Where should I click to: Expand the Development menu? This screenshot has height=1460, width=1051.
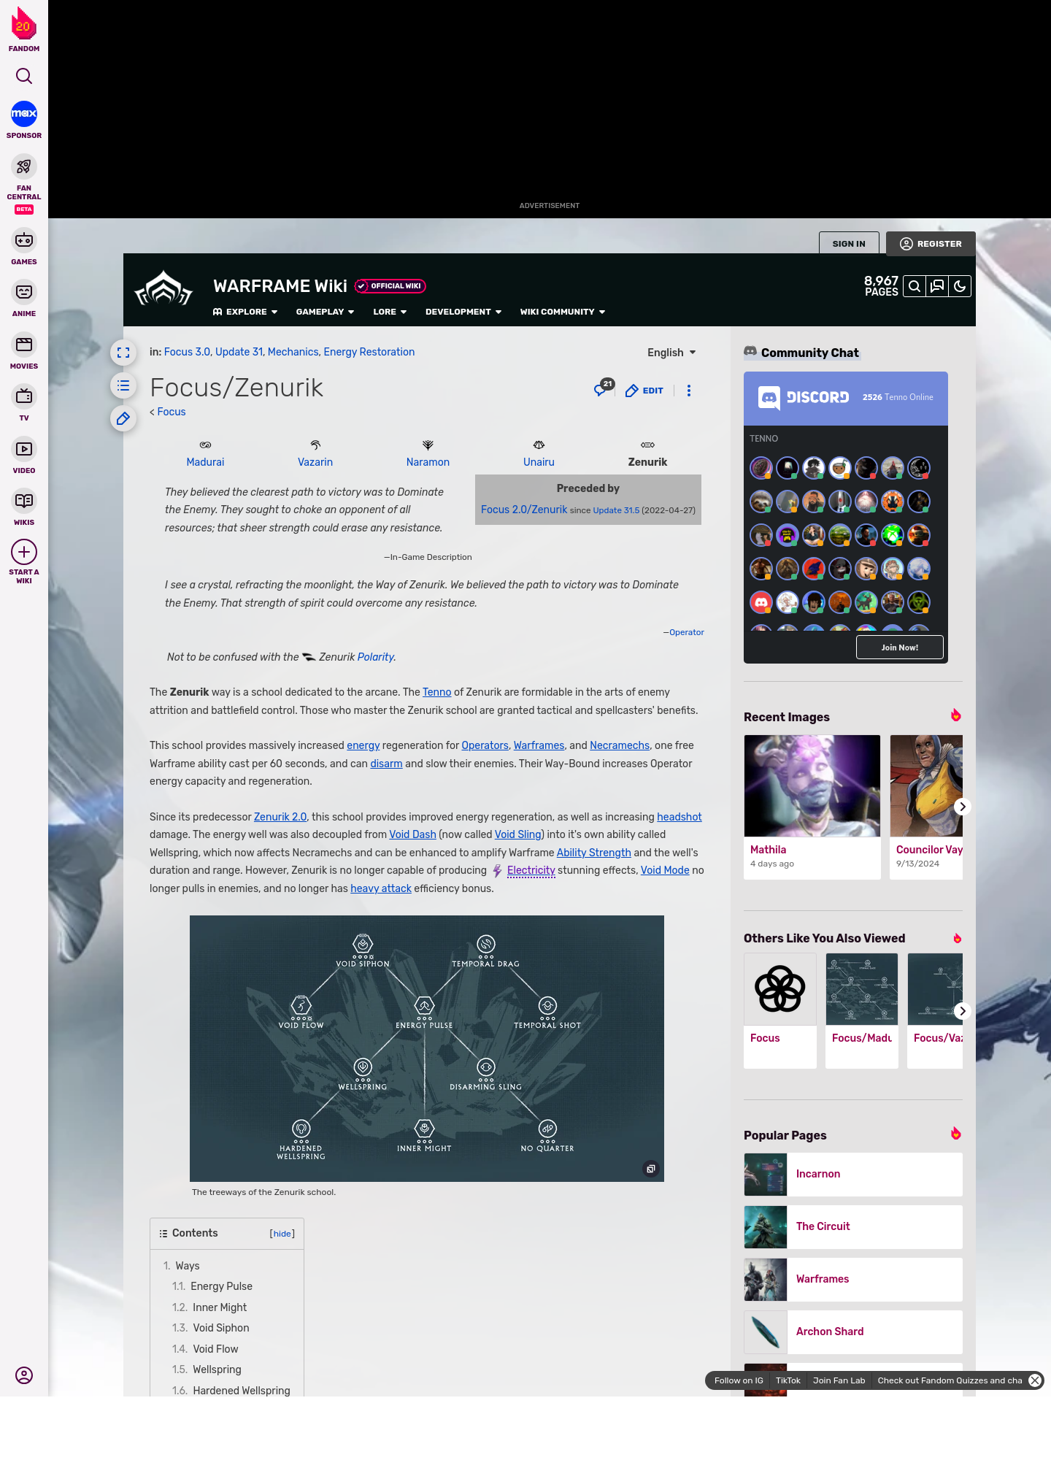point(463,312)
